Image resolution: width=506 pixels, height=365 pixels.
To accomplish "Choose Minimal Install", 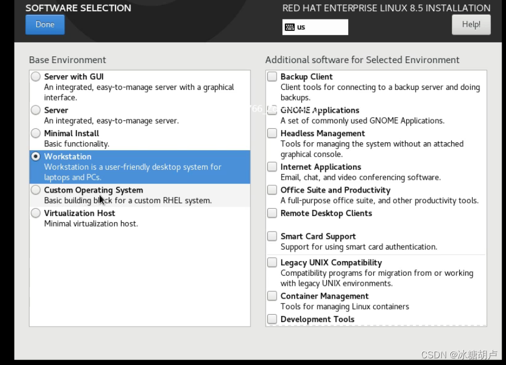I will tap(35, 133).
